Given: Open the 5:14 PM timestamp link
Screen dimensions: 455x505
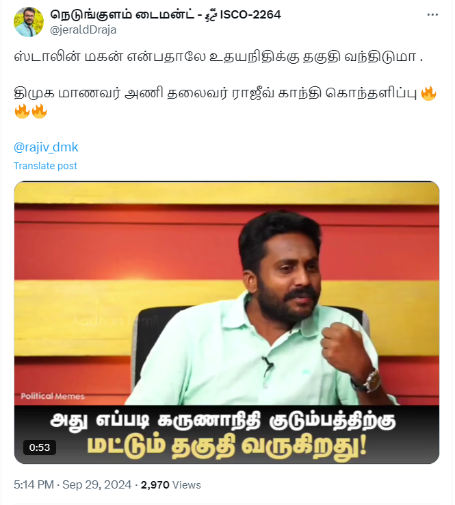Looking at the screenshot, I should point(34,484).
